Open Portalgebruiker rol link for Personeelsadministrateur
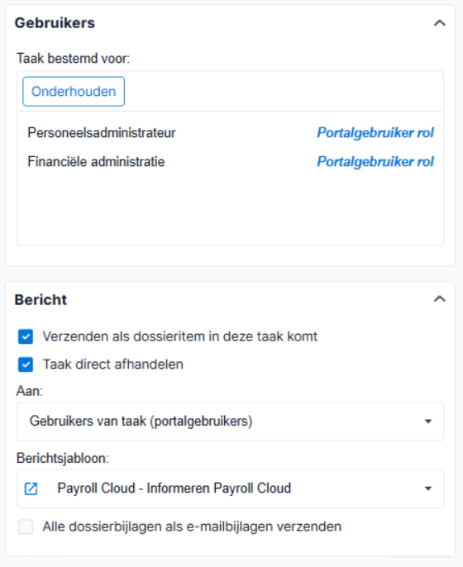 click(x=375, y=133)
